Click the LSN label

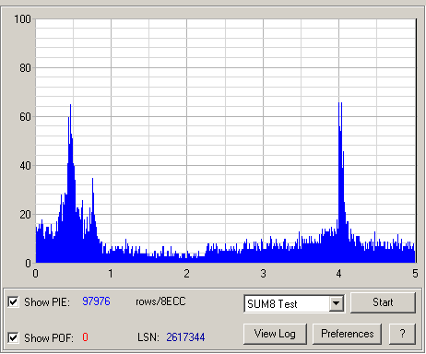(x=148, y=337)
